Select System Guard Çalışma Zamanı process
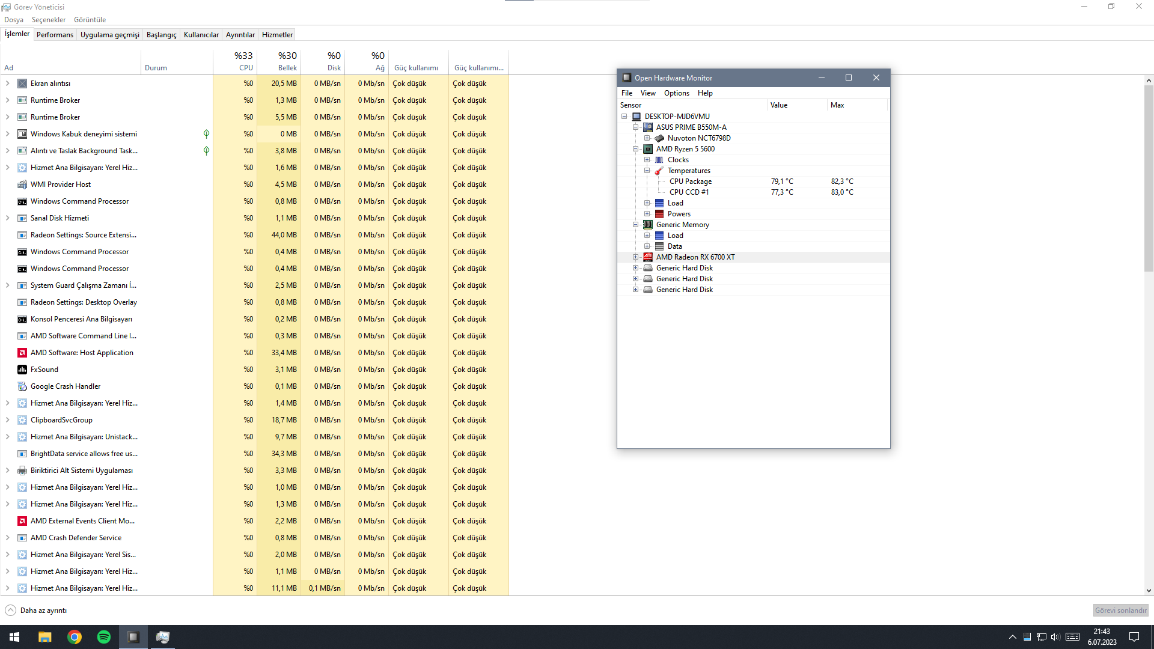1154x649 pixels. [x=255, y=285]
